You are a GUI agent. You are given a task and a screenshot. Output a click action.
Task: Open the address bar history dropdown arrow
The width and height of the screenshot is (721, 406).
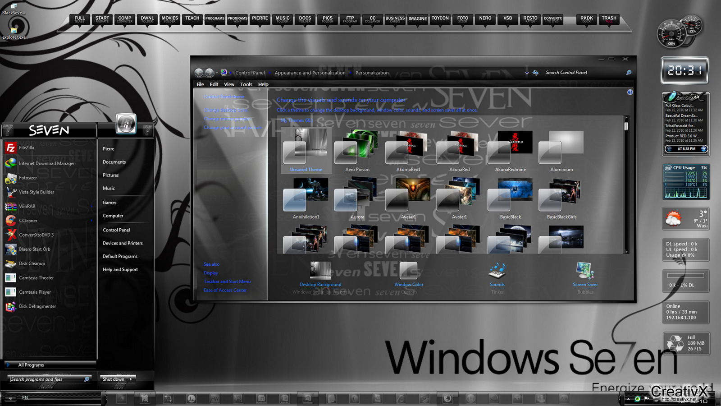pyautogui.click(x=527, y=73)
